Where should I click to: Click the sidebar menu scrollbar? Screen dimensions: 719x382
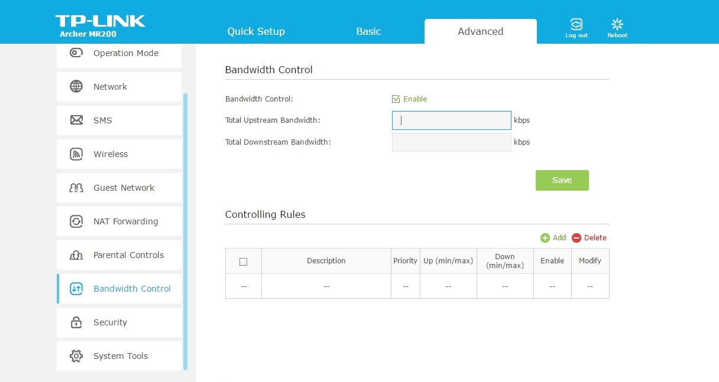[185, 230]
